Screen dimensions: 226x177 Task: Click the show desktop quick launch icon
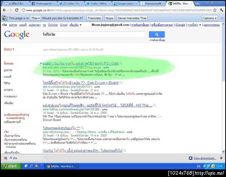(x=26, y=166)
